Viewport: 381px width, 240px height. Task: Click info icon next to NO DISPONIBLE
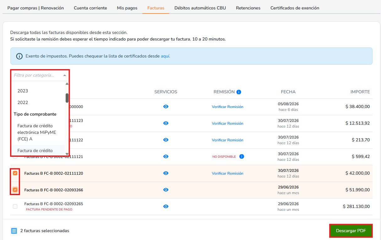242,156
